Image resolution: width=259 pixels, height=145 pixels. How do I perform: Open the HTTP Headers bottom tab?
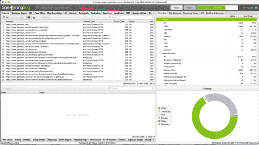pyautogui.click(x=110, y=139)
